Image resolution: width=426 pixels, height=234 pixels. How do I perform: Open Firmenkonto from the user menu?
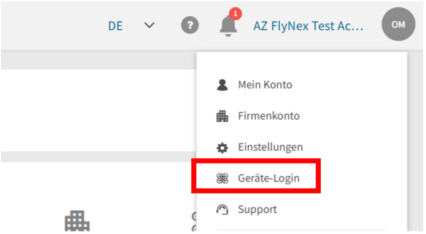click(269, 116)
